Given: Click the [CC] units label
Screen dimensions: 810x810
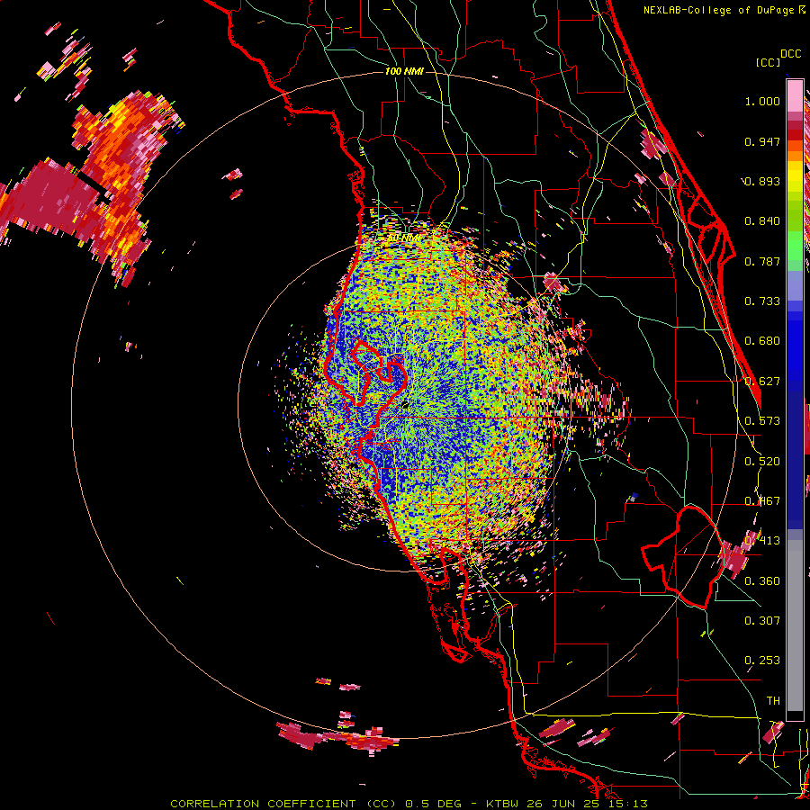Looking at the screenshot, I should coord(768,62).
